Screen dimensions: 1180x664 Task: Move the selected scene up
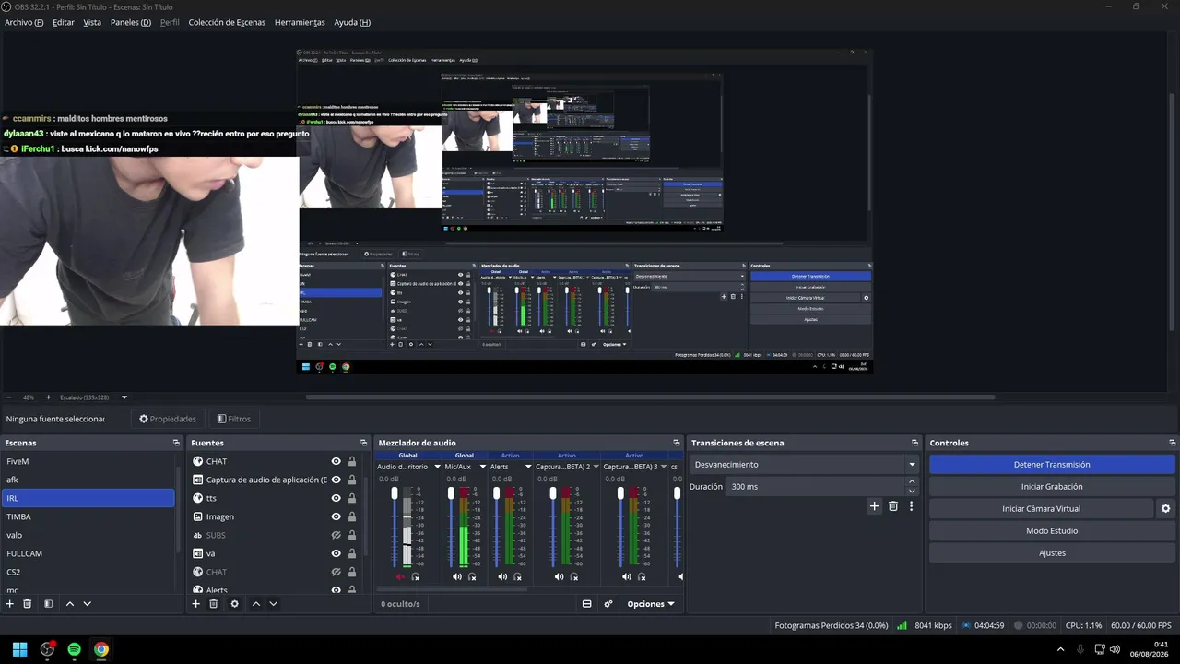pos(70,604)
